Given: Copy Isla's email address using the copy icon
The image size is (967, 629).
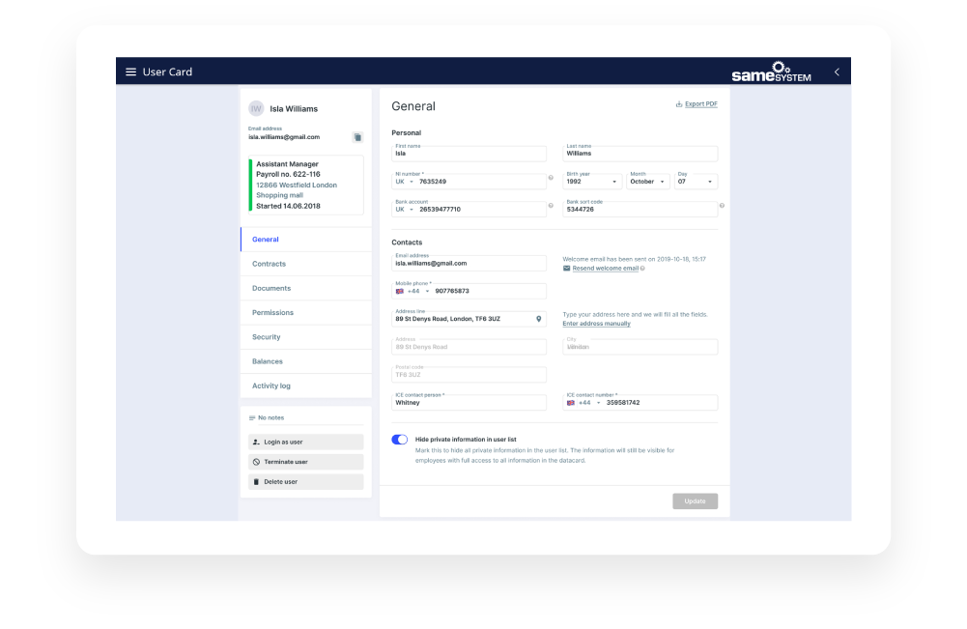Looking at the screenshot, I should 356,136.
